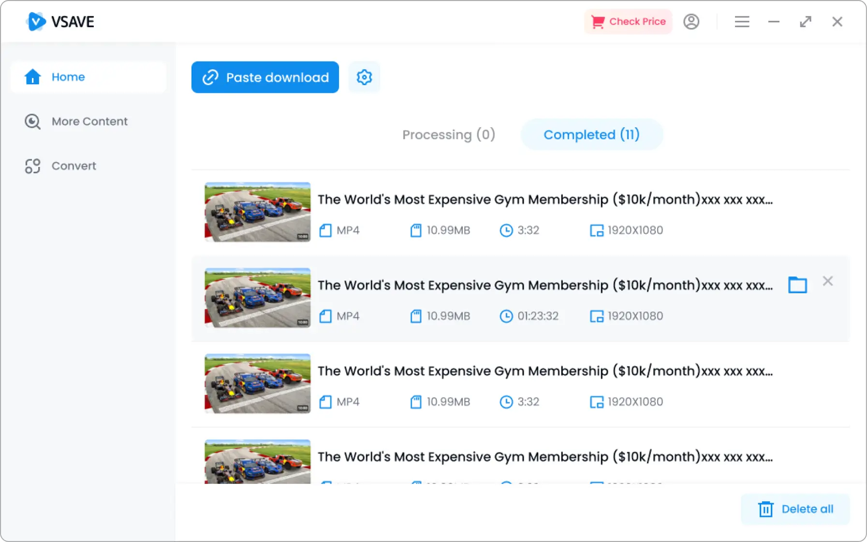Switch to the Completed (11) tab

coord(592,135)
